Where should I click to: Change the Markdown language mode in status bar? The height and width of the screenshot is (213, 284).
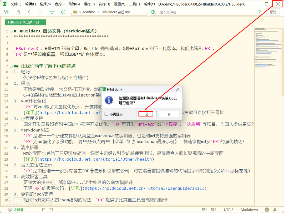point(249,210)
